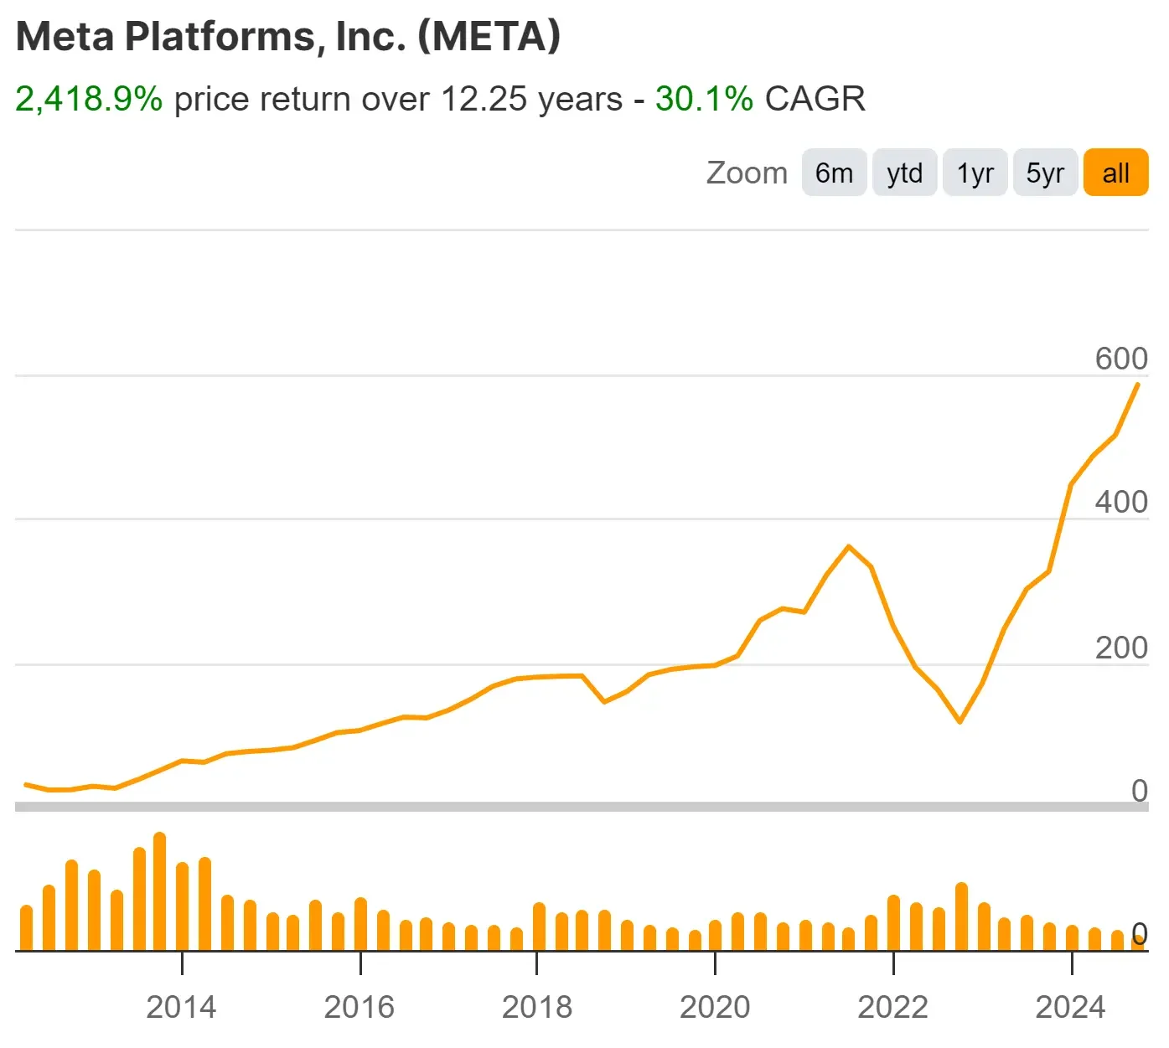Click the 2014 x-axis label
This screenshot has height=1048, width=1169.
pyautogui.click(x=181, y=1006)
